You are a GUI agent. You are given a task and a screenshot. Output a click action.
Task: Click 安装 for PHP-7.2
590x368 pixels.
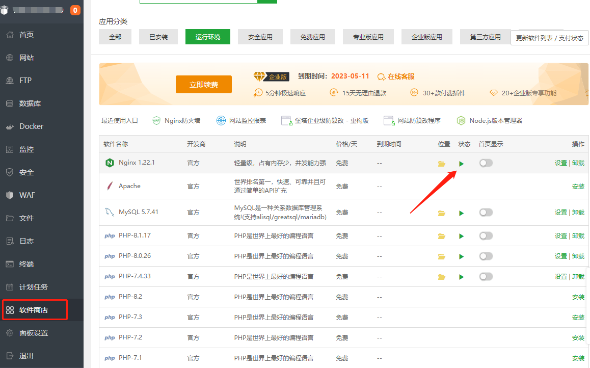coord(578,338)
